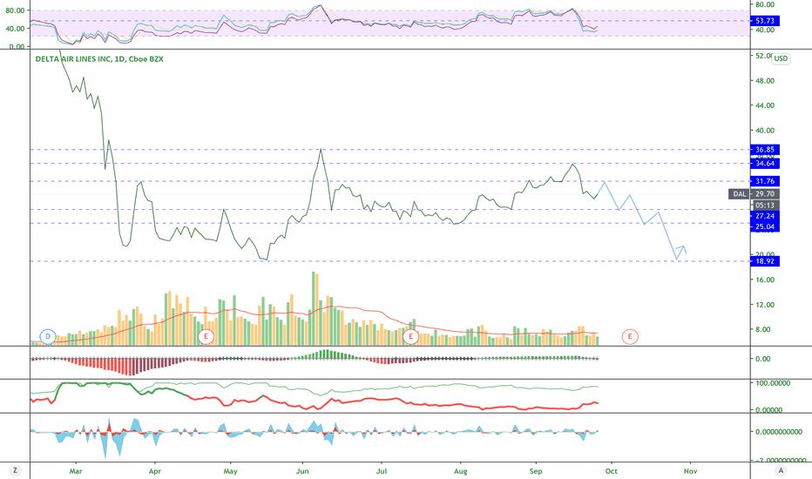Viewport: 812px width, 479px height.
Task: Click the 'Sep' date label on time axis
Action: point(536,471)
